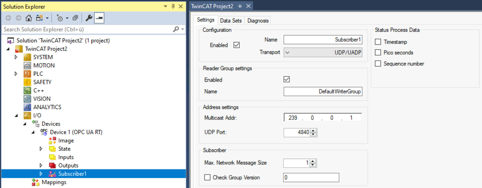Uncheck Configuration Enabled checkbox
Viewport: 482px width, 188px height.
point(236,45)
